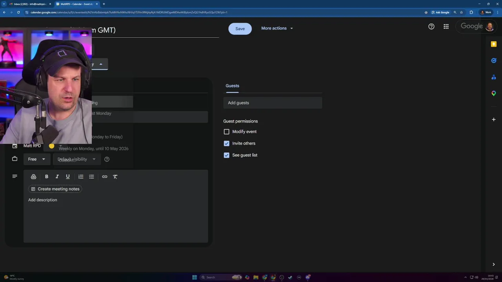Get add-ons with the plus icon
The width and height of the screenshot is (502, 282).
(494, 119)
